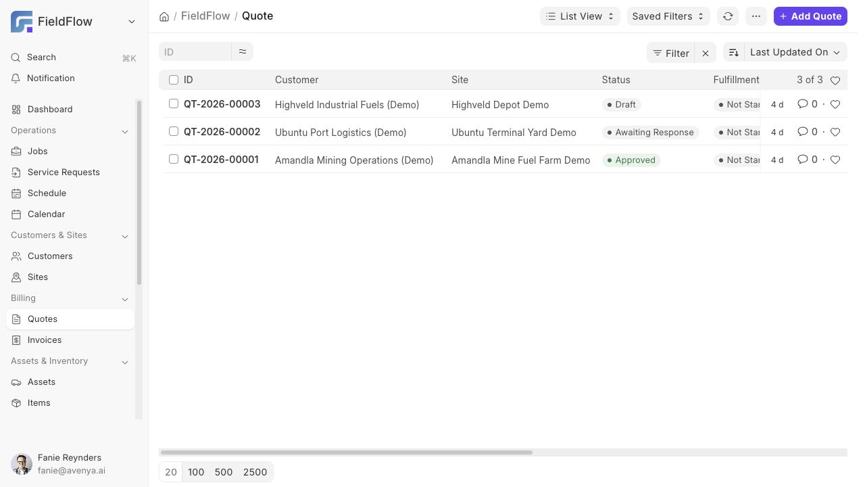Click the Awaiting Response status badge
Image resolution: width=865 pixels, height=487 pixels.
(650, 133)
